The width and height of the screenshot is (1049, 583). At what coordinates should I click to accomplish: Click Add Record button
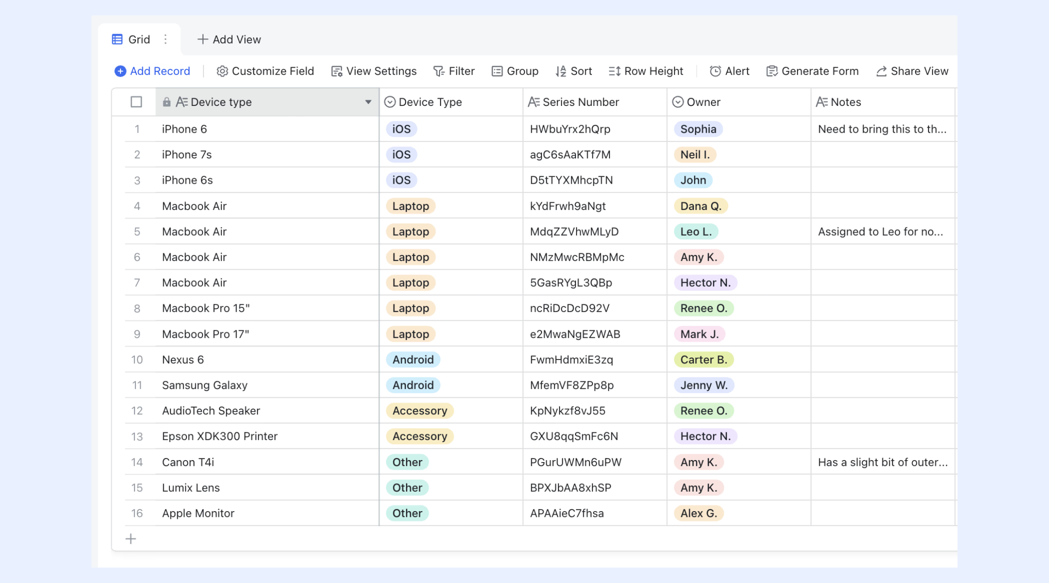coord(152,71)
